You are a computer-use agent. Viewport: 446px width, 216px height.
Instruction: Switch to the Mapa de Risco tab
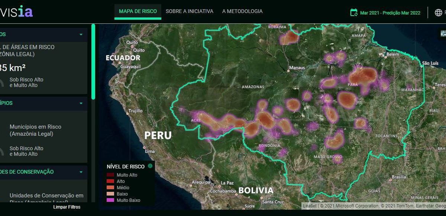[x=138, y=12]
